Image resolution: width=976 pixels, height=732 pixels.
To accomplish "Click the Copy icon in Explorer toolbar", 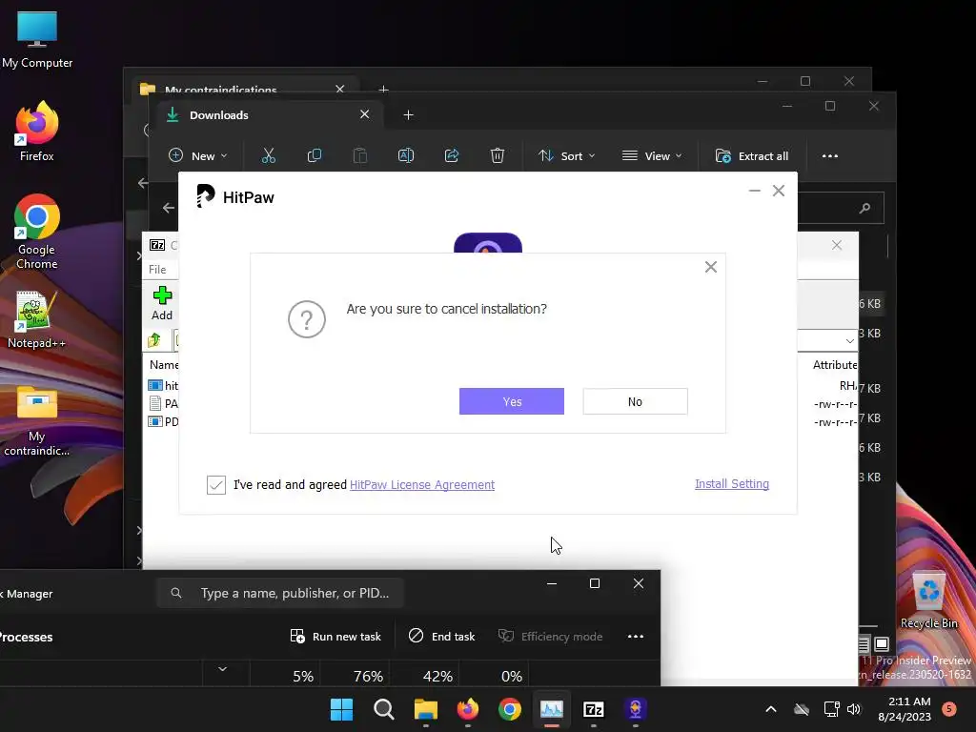I will coord(315,155).
